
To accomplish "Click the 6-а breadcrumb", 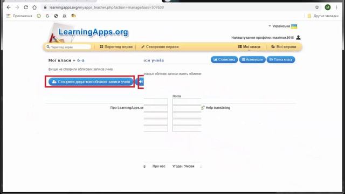I will (81, 60).
